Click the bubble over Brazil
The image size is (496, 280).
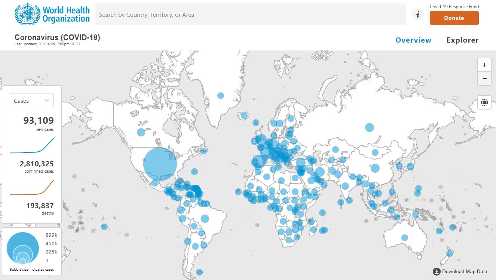[x=205, y=218]
